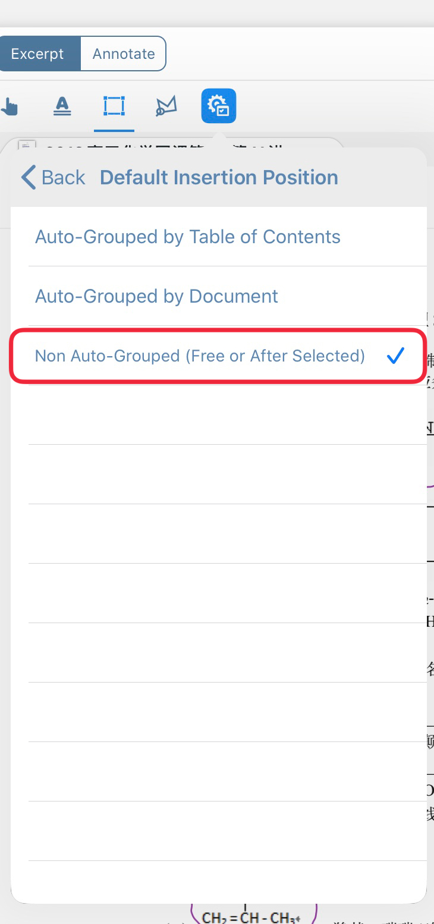Image resolution: width=434 pixels, height=924 pixels.
Task: Switch to the Excerpt mode tab
Action: pyautogui.click(x=37, y=54)
